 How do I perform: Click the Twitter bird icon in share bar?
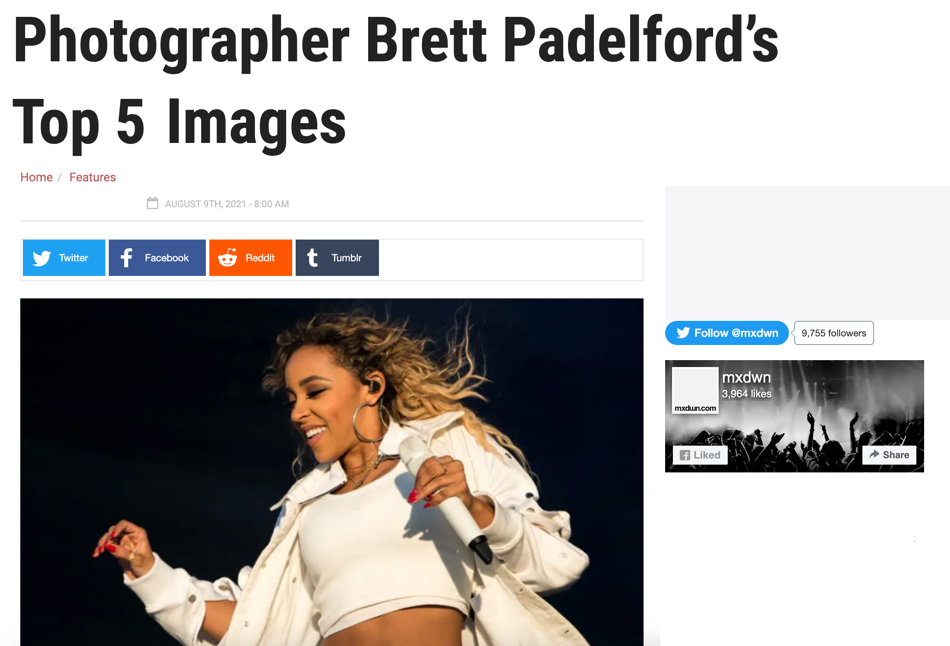[42, 258]
